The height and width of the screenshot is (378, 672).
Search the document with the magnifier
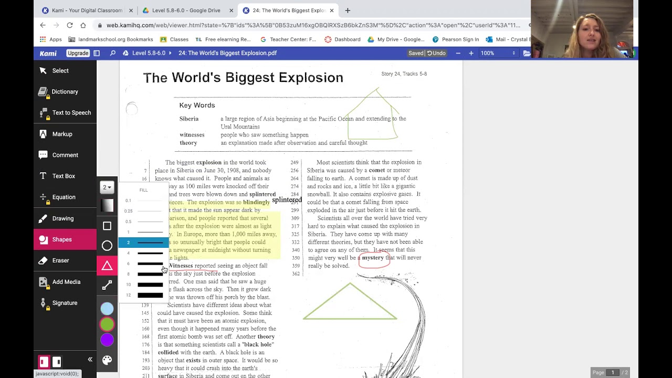112,53
